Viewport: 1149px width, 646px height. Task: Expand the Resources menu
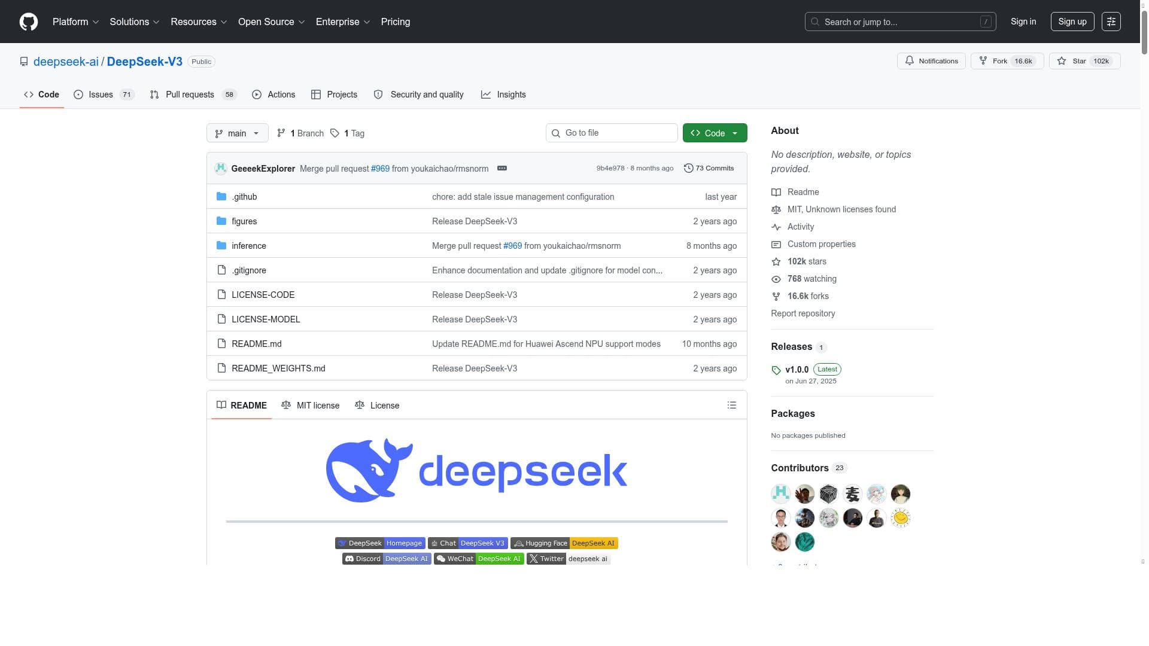(x=199, y=22)
